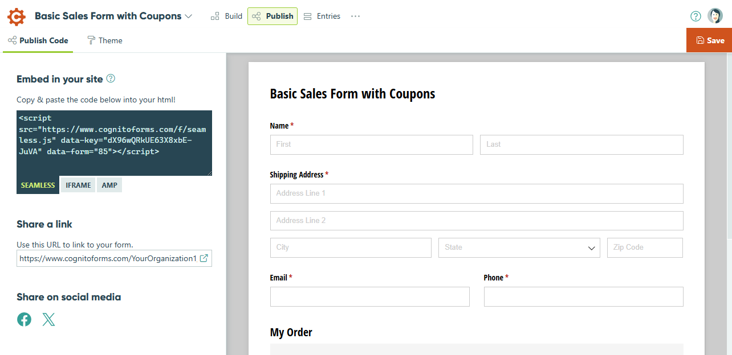Screen dimensions: 732x355
Task: Click the 'Shipping Address' label
Action: click(296, 175)
